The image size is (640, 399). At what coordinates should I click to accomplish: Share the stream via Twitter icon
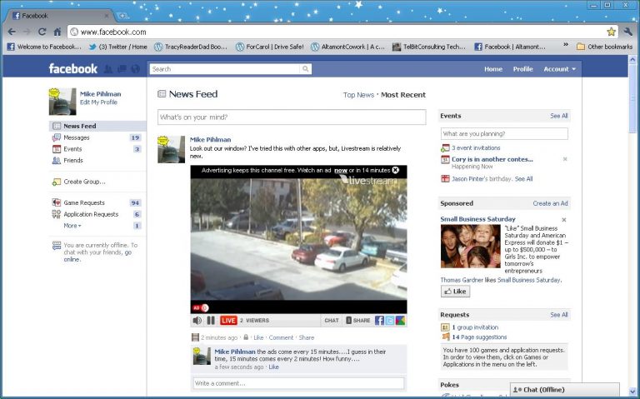(390, 320)
